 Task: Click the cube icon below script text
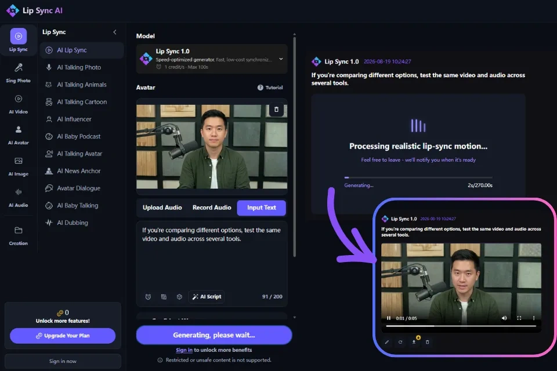(179, 297)
